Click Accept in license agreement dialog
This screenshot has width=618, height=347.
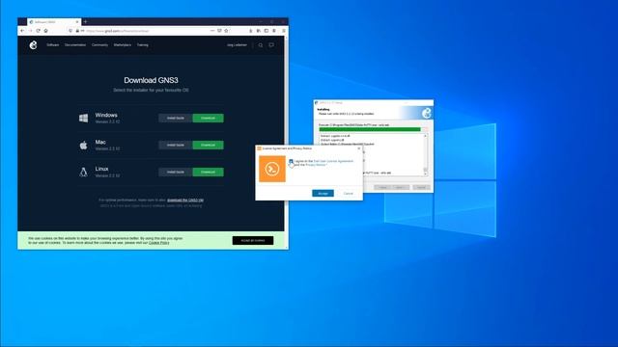pos(323,193)
